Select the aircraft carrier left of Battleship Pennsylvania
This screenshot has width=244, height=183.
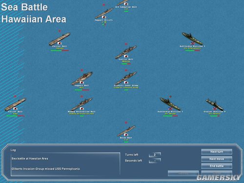coord(60,39)
